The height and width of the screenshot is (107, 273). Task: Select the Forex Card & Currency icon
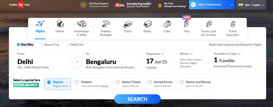208,24
